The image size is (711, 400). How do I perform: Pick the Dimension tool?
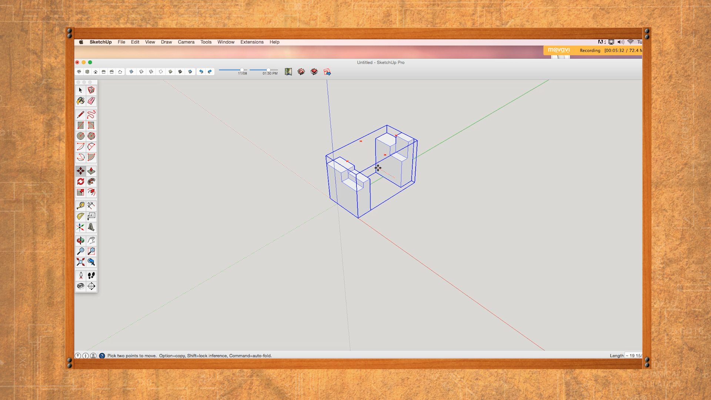pos(91,205)
